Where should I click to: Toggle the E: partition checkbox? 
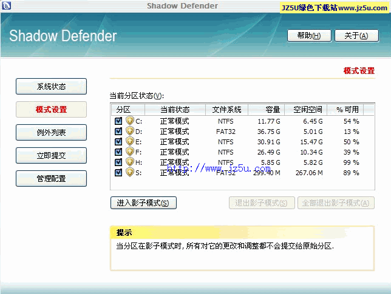(x=118, y=142)
